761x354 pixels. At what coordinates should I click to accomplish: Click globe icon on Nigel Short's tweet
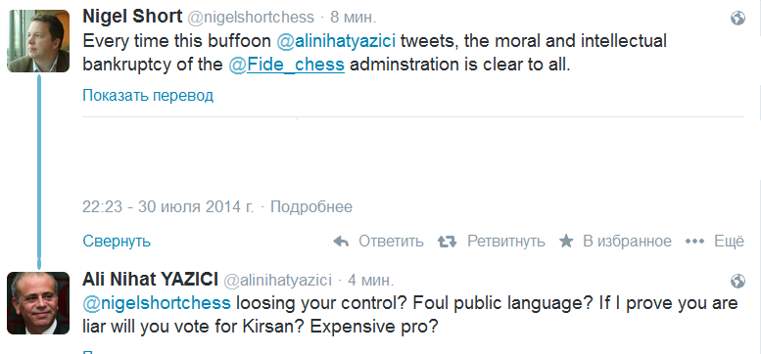click(x=737, y=19)
